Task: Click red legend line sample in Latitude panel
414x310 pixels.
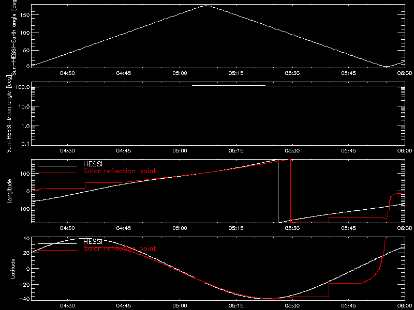Action: tap(57, 250)
